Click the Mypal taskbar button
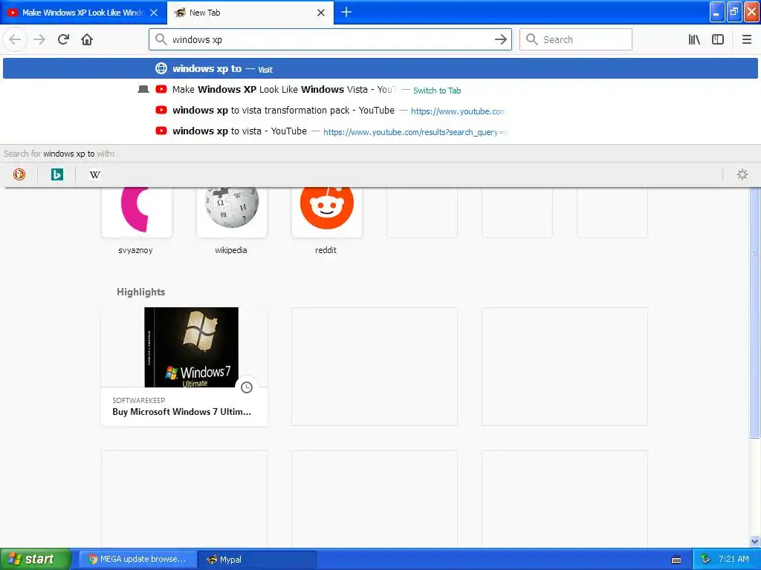This screenshot has height=570, width=761. click(257, 560)
